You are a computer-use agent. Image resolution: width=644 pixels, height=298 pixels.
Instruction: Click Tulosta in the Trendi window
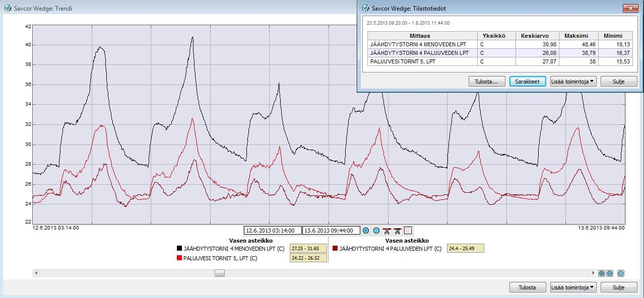tap(528, 287)
